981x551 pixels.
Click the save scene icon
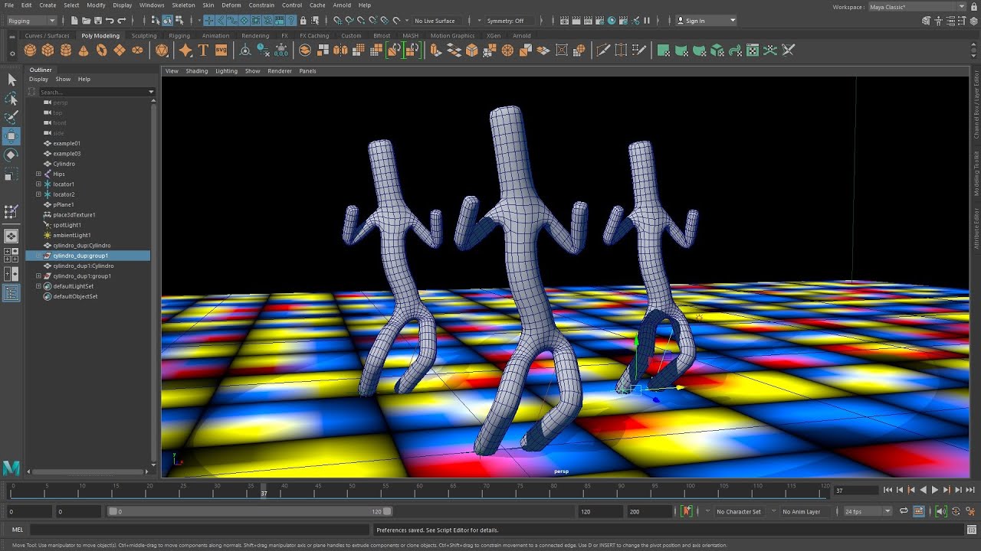98,21
